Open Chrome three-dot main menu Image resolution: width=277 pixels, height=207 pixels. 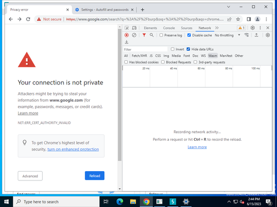point(266,19)
